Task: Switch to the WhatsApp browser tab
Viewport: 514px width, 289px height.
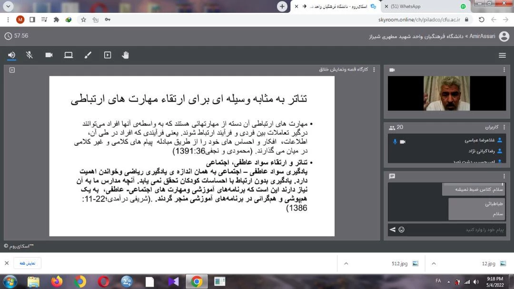Action: 419,7
